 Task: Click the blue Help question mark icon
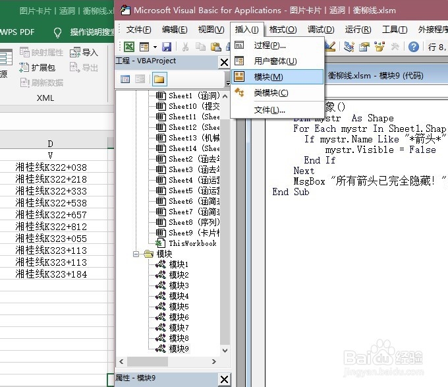click(414, 47)
